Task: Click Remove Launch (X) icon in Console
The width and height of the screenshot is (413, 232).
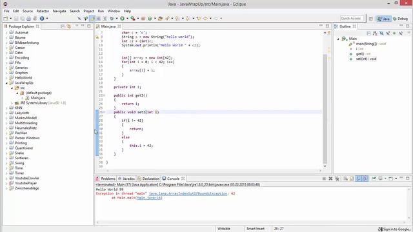Action: [330, 179]
